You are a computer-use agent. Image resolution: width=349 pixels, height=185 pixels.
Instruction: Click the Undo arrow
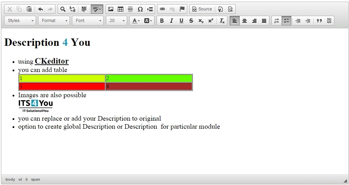pos(41,9)
